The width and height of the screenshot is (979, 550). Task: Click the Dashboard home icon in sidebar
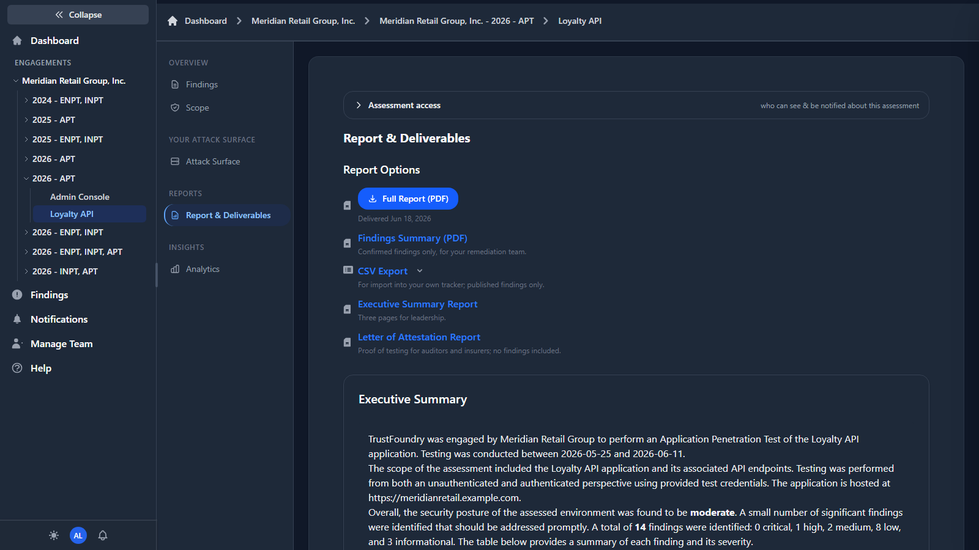click(x=17, y=40)
